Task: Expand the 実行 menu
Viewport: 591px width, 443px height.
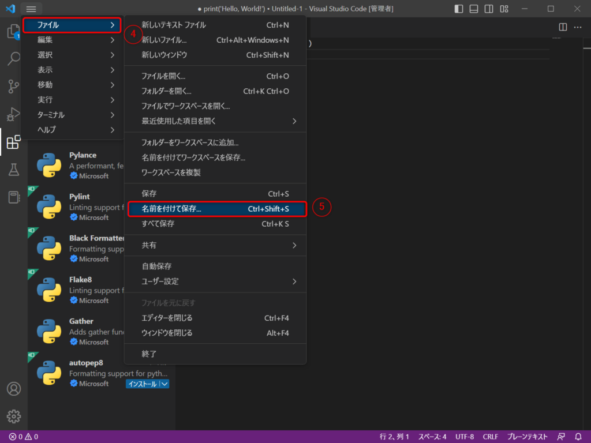Action: tap(72, 100)
